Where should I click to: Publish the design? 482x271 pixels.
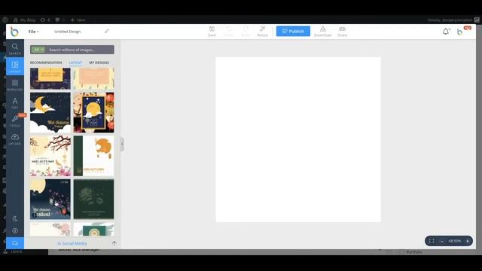click(293, 31)
